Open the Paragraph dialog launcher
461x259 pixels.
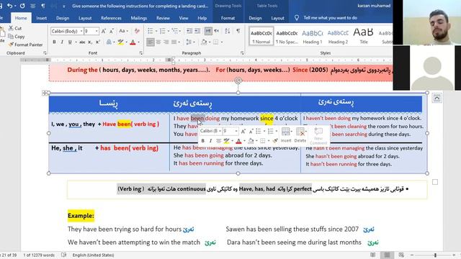[242, 53]
